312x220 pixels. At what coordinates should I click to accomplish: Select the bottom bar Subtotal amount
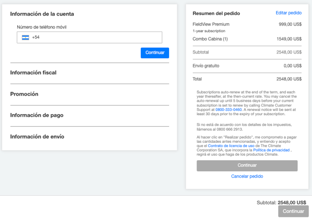click(x=292, y=202)
